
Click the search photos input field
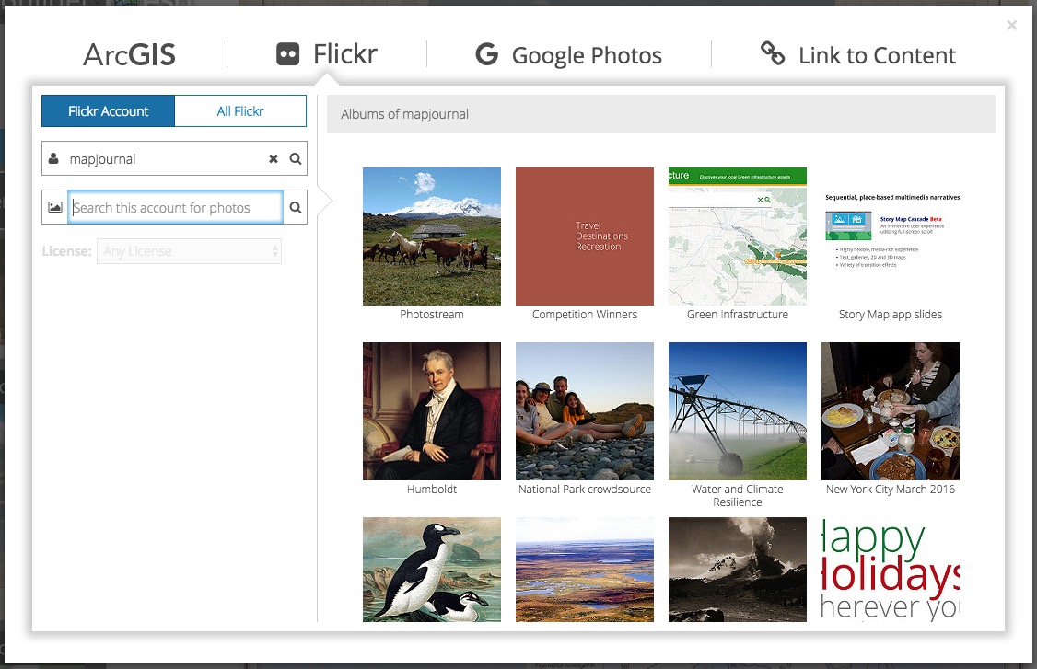175,207
